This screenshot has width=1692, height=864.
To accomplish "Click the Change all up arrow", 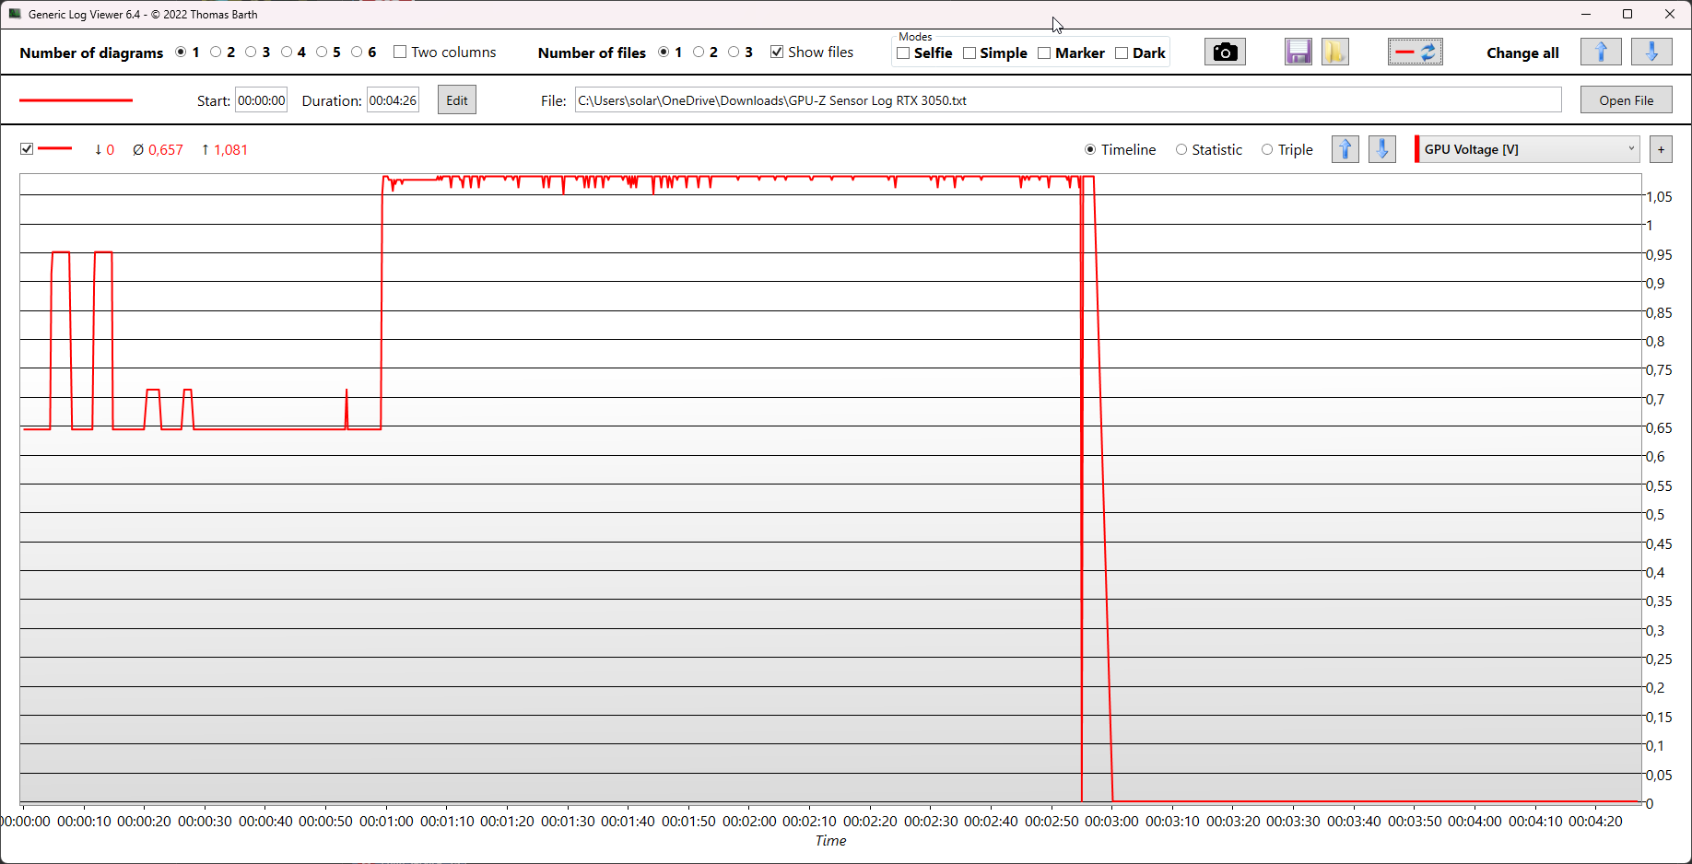I will coord(1601,53).
